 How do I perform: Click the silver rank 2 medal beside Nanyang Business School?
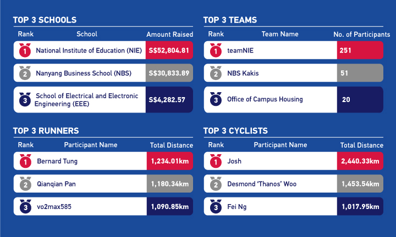25,73
